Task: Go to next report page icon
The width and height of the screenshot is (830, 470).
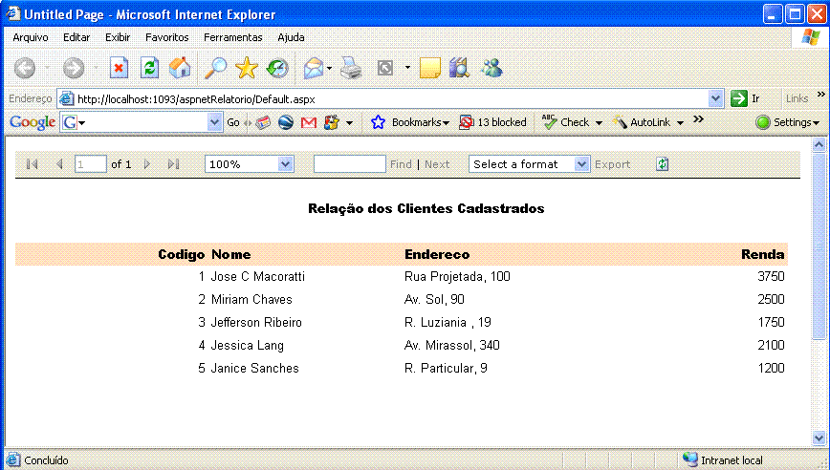Action: click(x=147, y=164)
